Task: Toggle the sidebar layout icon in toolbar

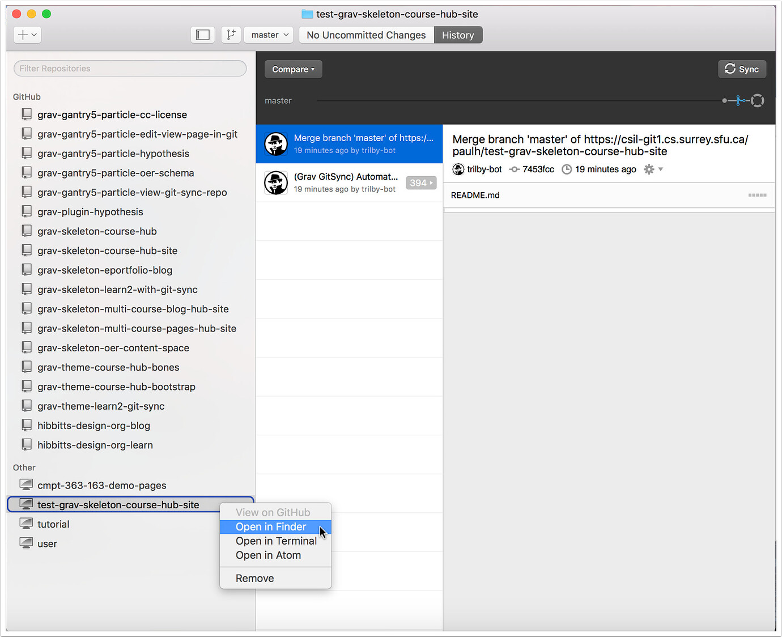Action: [202, 35]
